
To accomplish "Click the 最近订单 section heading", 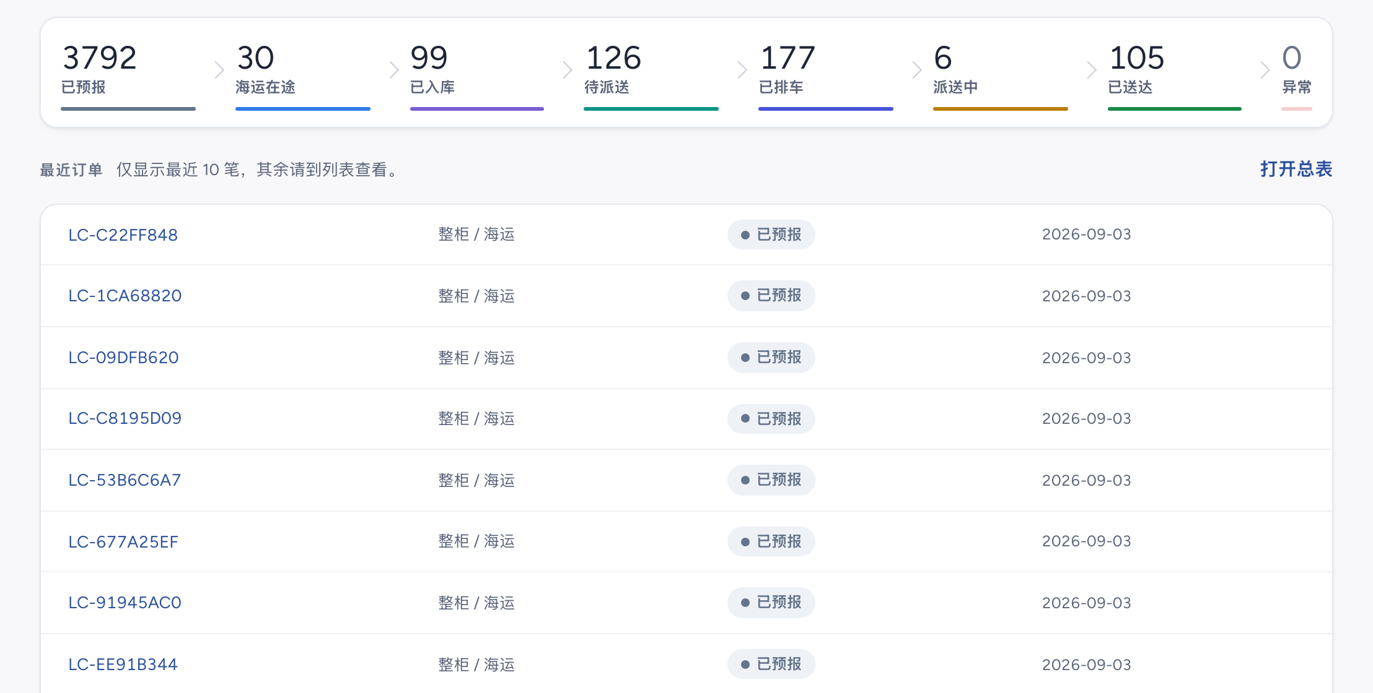I will (71, 170).
